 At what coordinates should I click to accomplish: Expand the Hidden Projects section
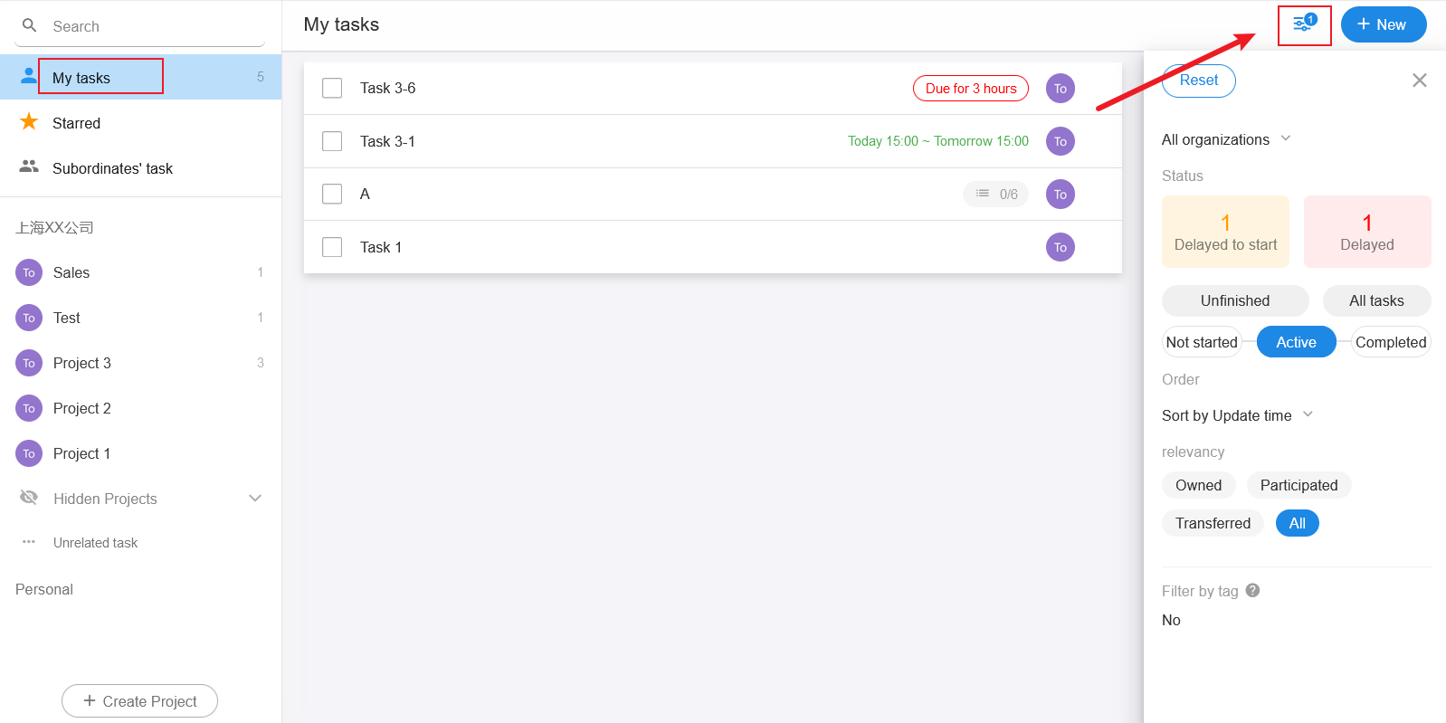point(255,499)
